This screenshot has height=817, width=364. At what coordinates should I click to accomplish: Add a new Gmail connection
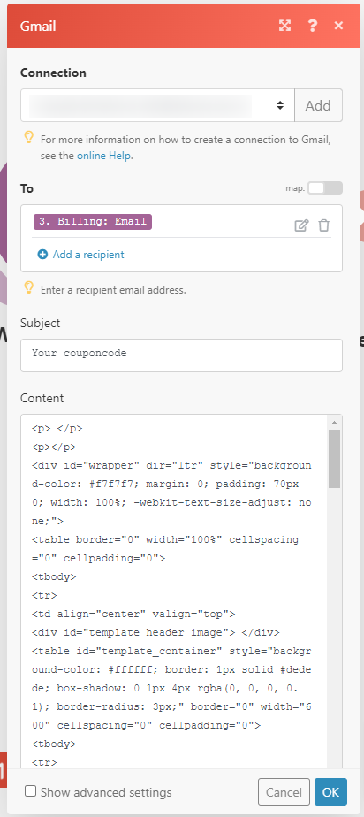pos(318,105)
